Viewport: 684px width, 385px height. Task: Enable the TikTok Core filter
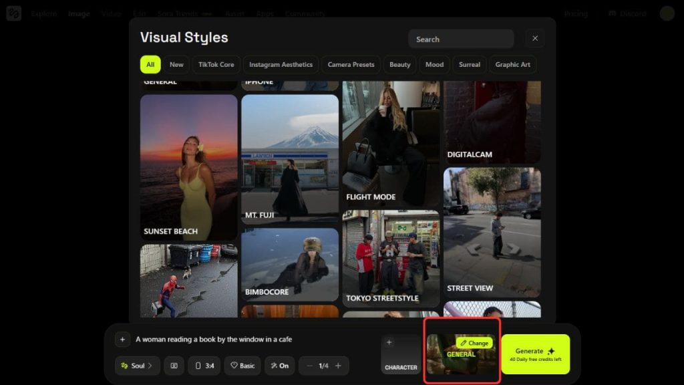click(x=216, y=65)
